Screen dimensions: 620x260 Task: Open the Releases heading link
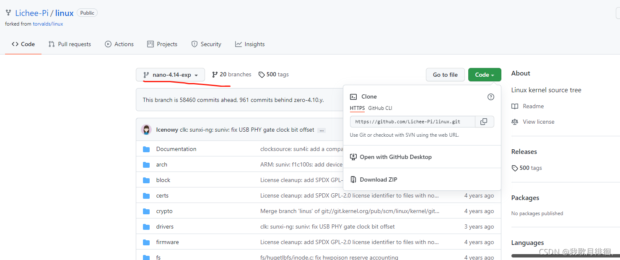(x=524, y=151)
